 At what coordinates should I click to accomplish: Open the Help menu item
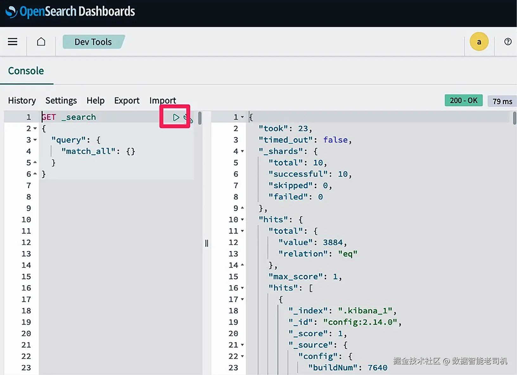(95, 100)
